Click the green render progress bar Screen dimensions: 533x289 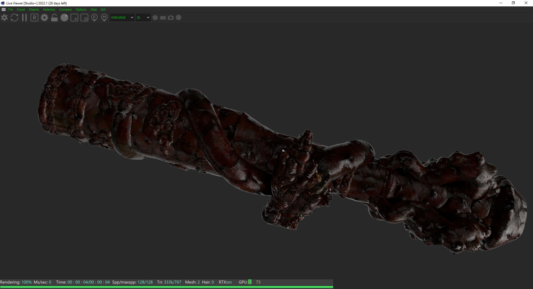coord(167,287)
